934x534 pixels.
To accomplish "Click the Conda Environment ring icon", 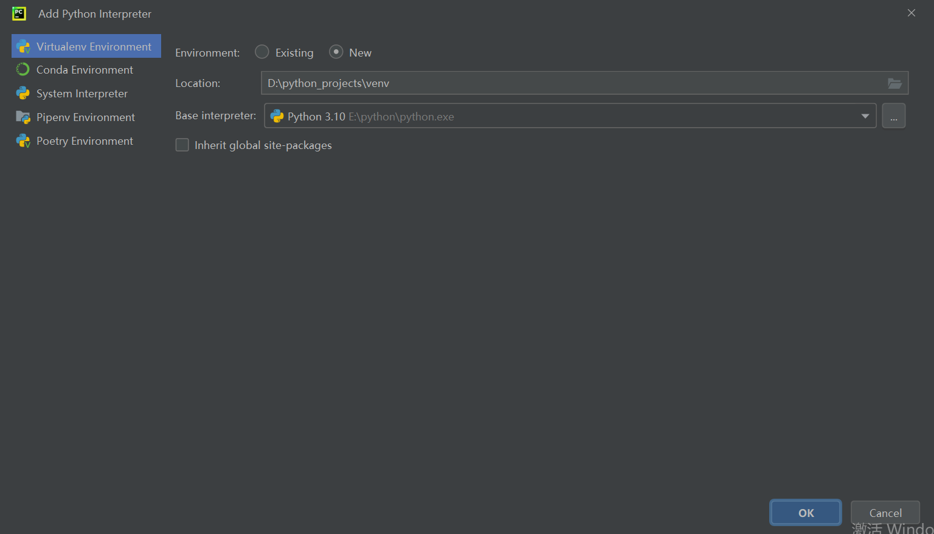I will pos(23,69).
